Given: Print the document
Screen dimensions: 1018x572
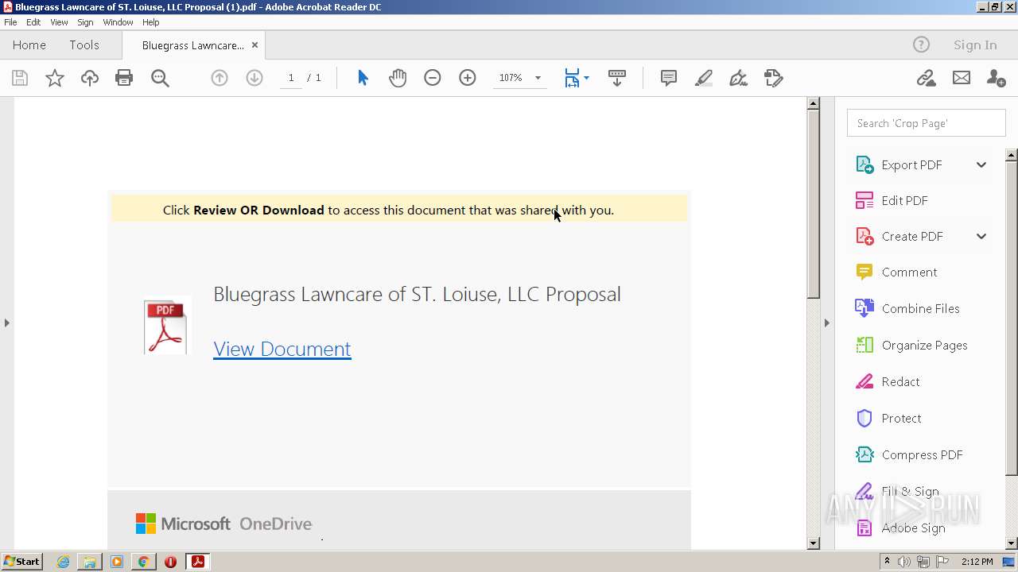Looking at the screenshot, I should 124,78.
